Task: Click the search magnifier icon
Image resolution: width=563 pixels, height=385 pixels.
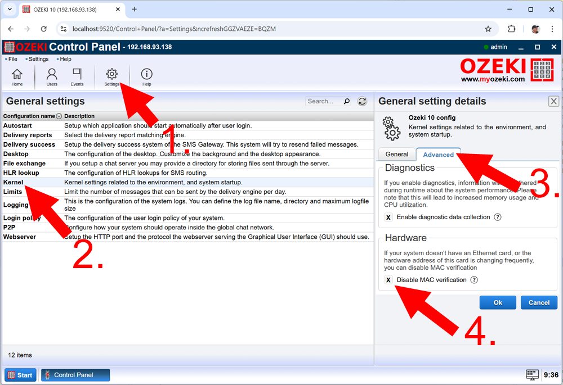Action: [x=346, y=101]
